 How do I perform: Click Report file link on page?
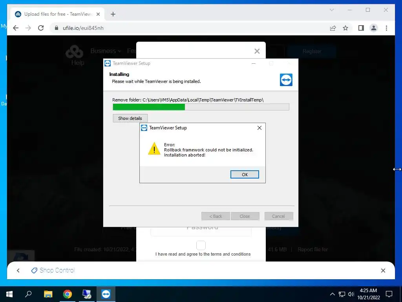(313, 249)
